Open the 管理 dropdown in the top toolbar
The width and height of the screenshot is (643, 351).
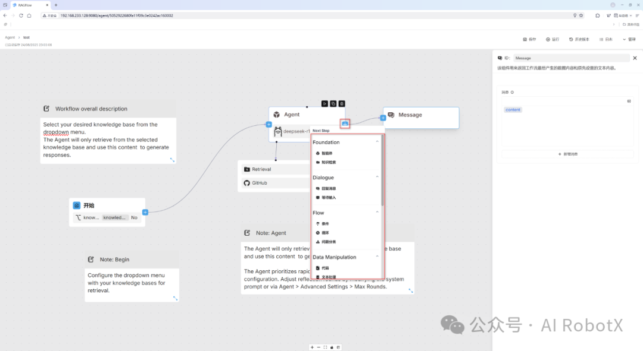629,39
